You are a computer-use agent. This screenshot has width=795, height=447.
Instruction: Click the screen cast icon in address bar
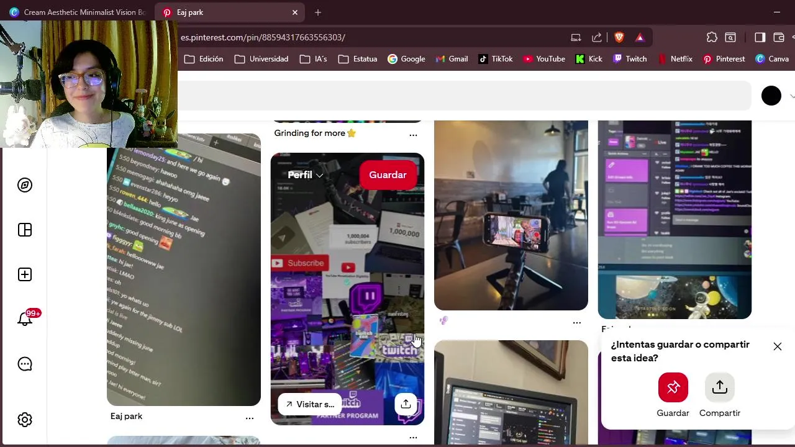[576, 37]
